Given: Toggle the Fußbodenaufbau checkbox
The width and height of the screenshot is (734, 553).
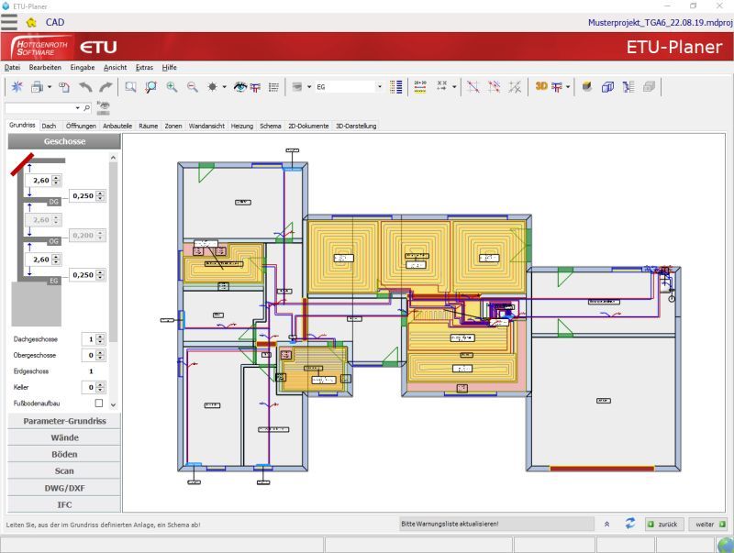Looking at the screenshot, I should click(99, 404).
